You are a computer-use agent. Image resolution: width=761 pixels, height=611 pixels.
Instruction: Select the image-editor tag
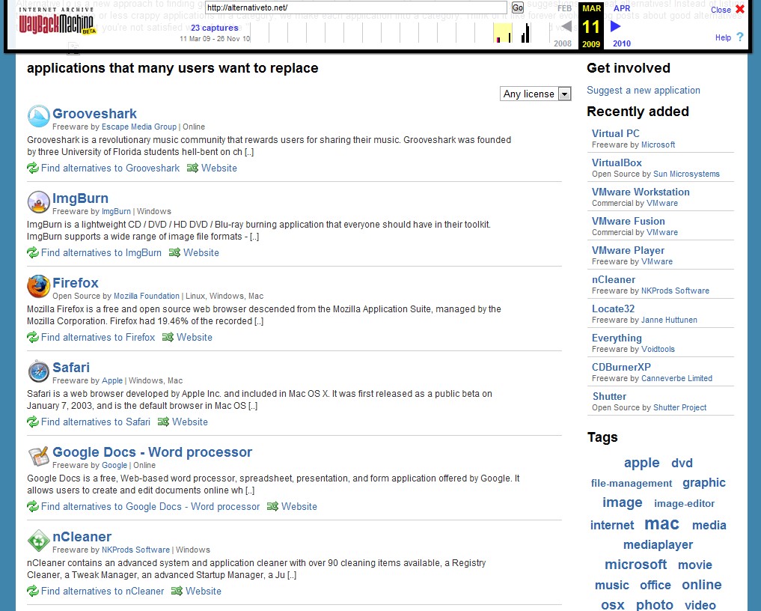[x=685, y=504]
